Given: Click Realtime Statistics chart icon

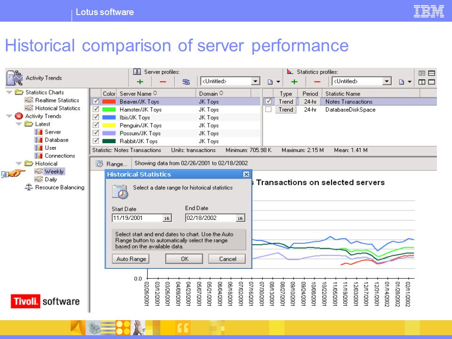Looking at the screenshot, I should 29,100.
